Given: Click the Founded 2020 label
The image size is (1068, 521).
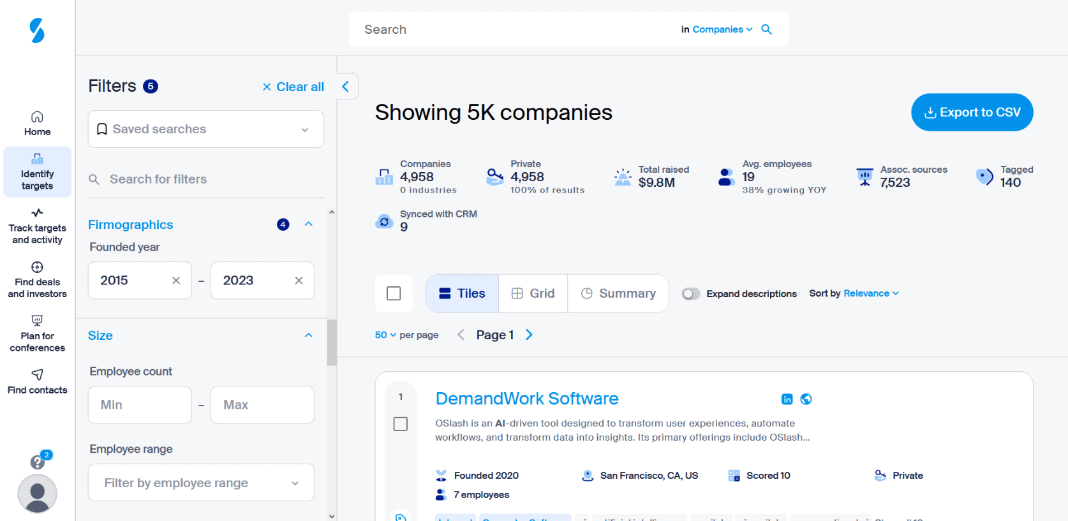Looking at the screenshot, I should click(486, 476).
